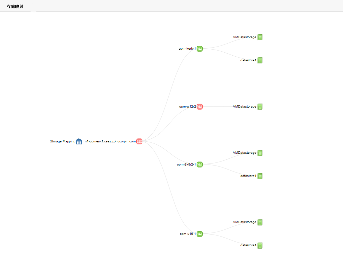Select the apm-kerb-1 node label
Image resolution: width=343 pixels, height=263 pixels.
pos(187,49)
